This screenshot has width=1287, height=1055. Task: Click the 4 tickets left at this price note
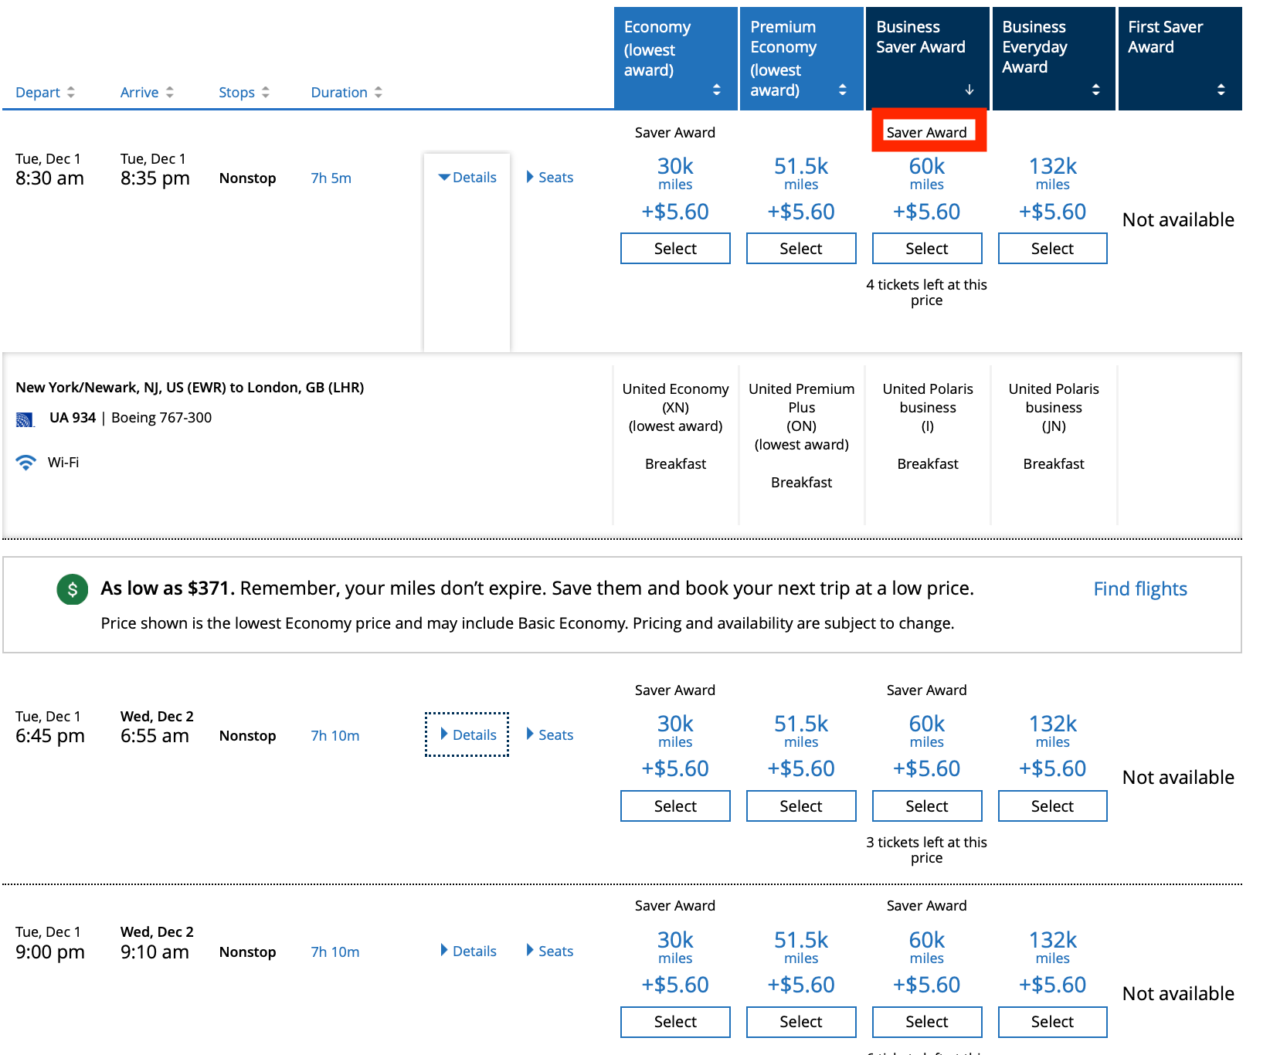pos(927,293)
